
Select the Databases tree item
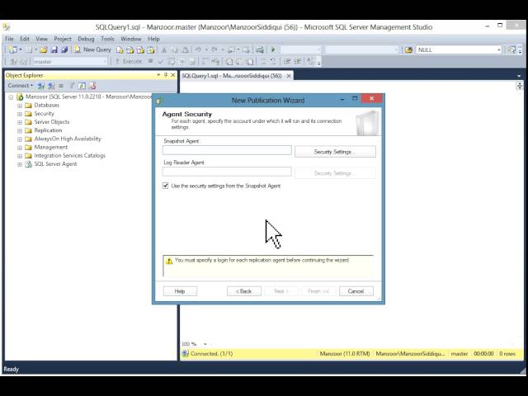[x=46, y=106]
